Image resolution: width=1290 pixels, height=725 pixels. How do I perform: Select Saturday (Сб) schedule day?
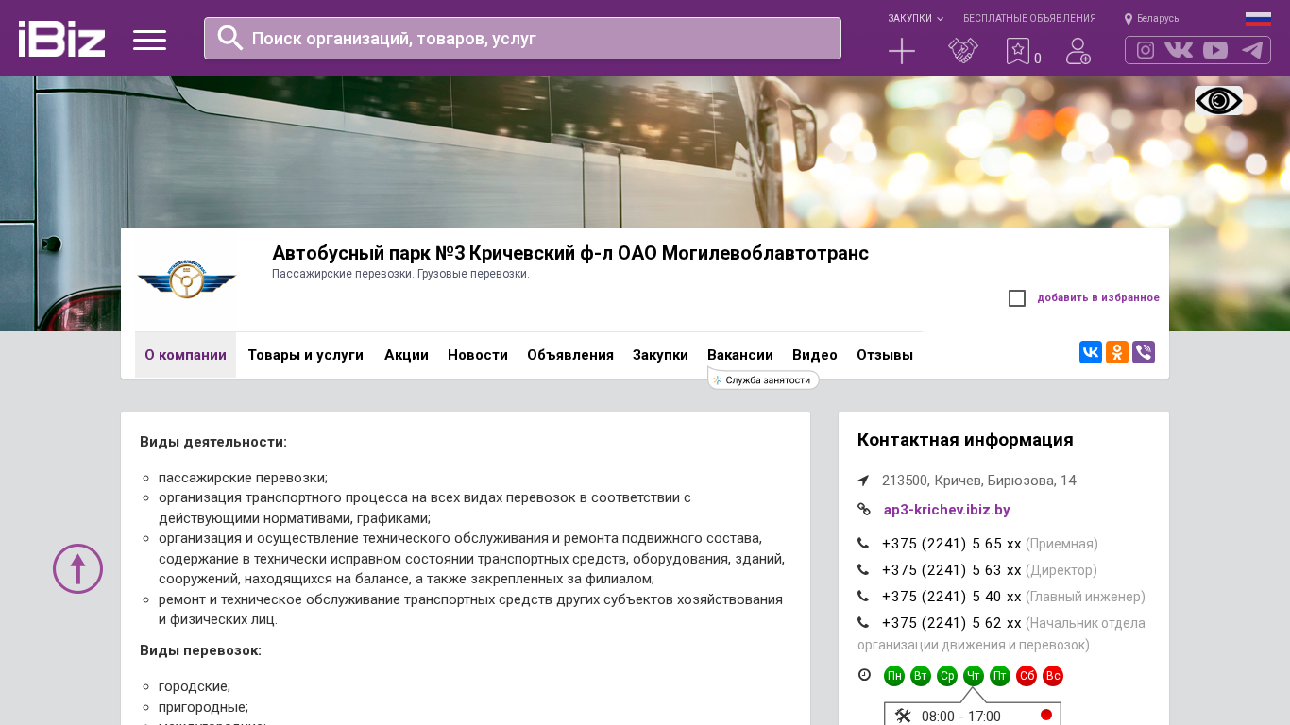click(1027, 676)
